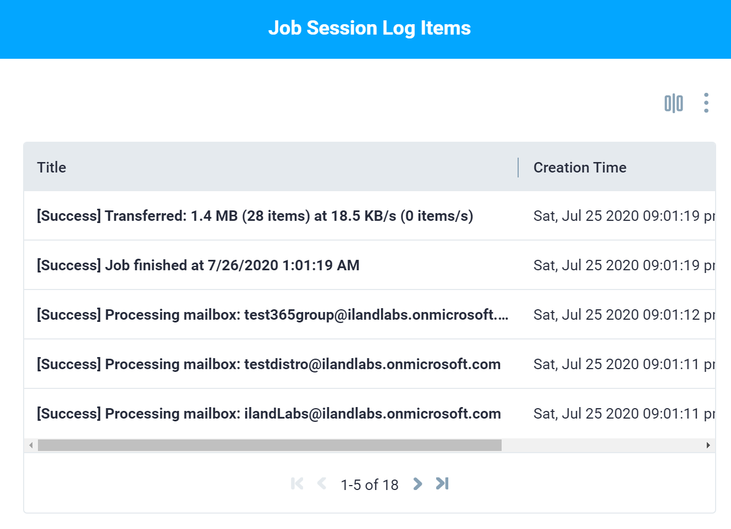
Task: Go to the first page of results
Action: (x=297, y=483)
